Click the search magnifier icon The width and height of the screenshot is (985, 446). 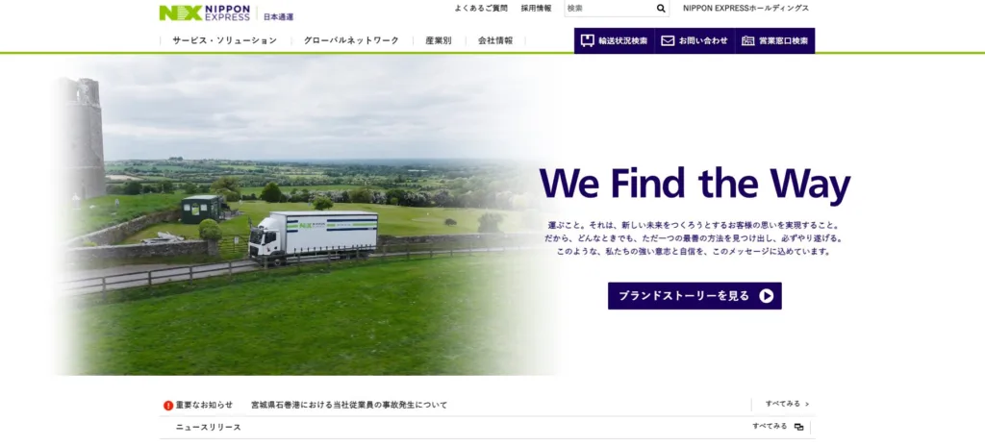661,8
